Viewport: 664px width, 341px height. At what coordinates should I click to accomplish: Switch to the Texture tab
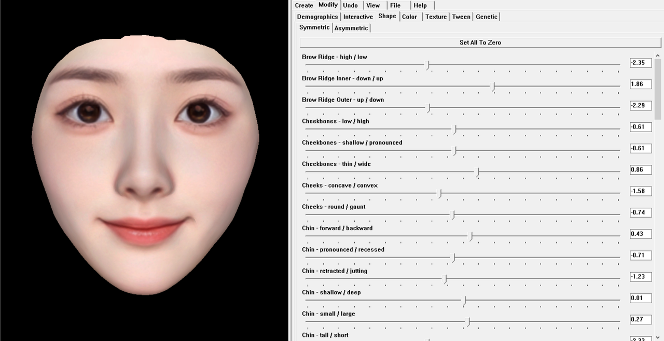[x=436, y=17]
